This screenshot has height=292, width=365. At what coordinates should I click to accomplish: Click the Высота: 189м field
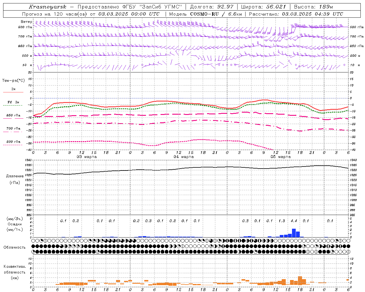[313, 7]
